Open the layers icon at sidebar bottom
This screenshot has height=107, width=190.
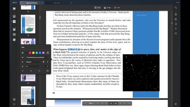click(x=14, y=99)
